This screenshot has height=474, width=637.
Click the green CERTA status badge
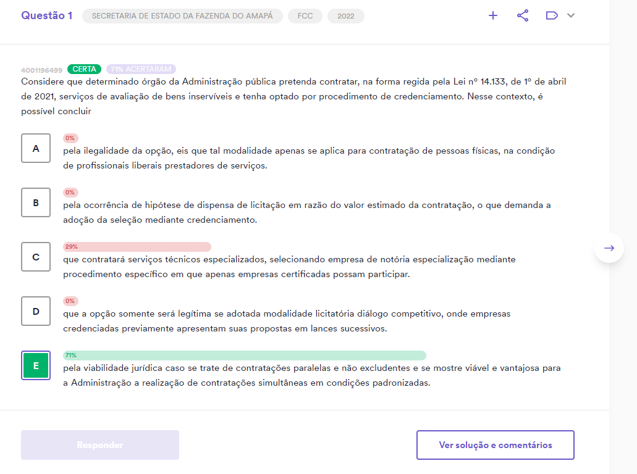point(84,69)
